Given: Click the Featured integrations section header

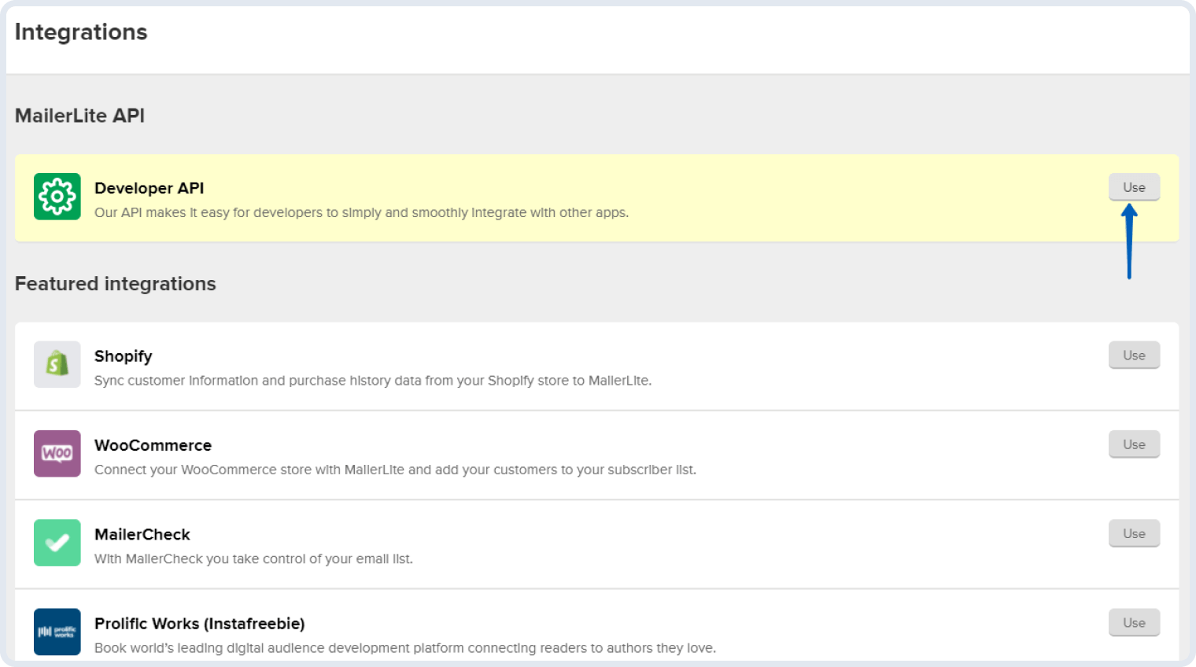Looking at the screenshot, I should [116, 284].
